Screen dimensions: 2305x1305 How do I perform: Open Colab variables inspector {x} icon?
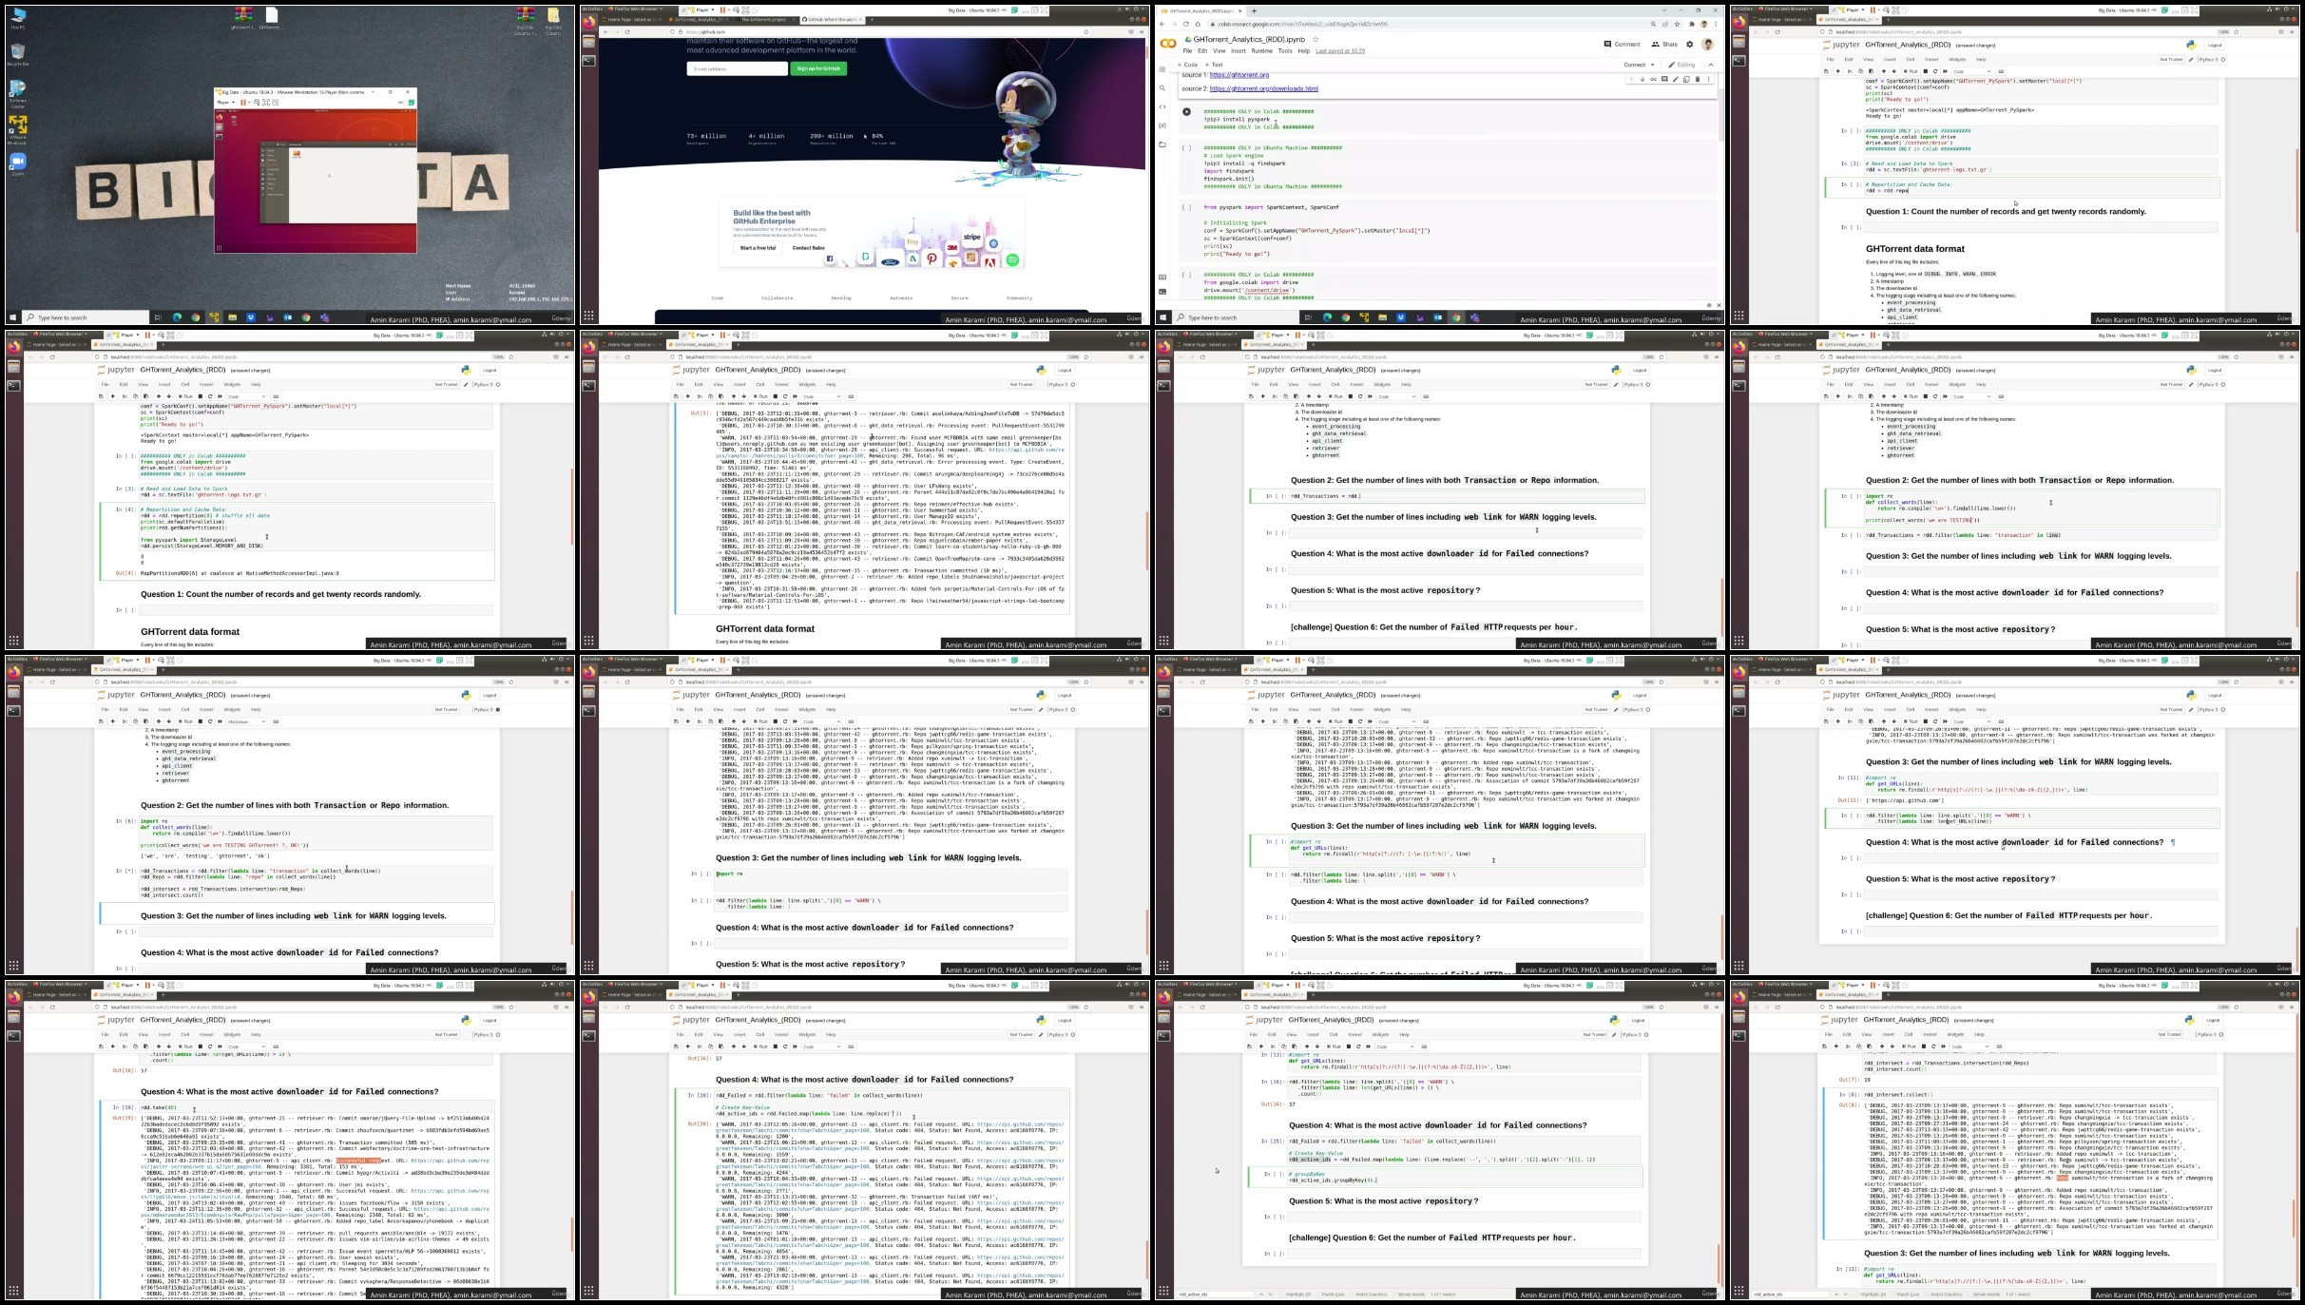pos(1162,125)
